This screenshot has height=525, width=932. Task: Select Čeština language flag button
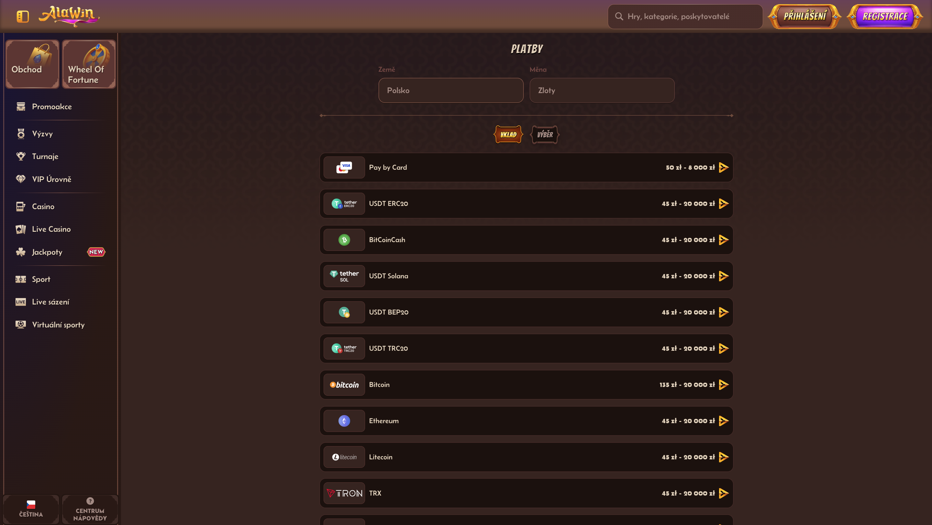click(x=31, y=509)
